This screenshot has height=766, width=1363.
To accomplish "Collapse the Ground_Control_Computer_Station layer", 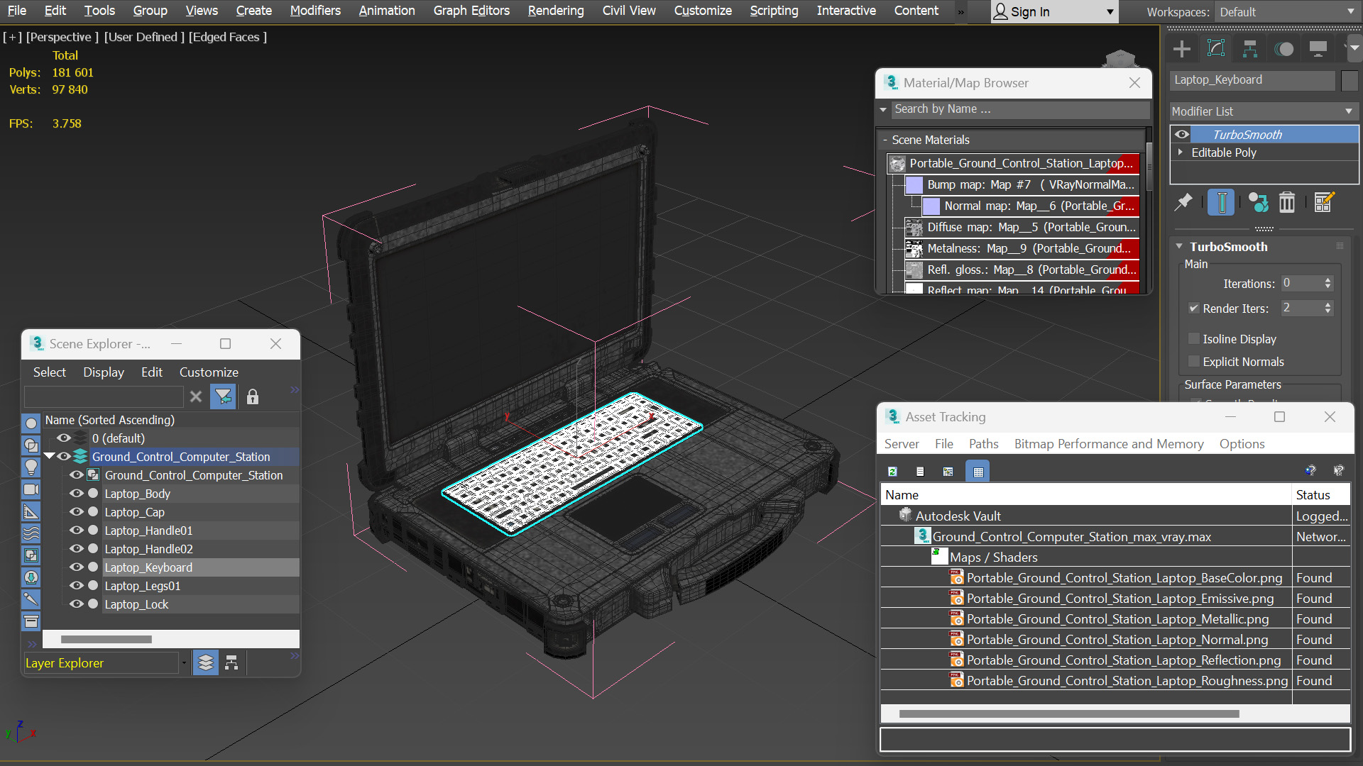I will pyautogui.click(x=49, y=457).
